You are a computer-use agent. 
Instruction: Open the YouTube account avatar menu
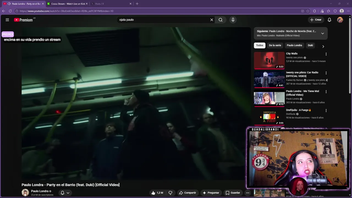click(340, 20)
